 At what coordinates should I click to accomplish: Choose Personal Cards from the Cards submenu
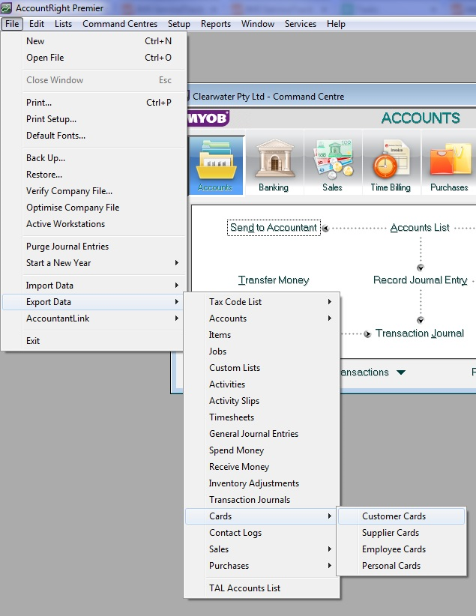point(401,566)
